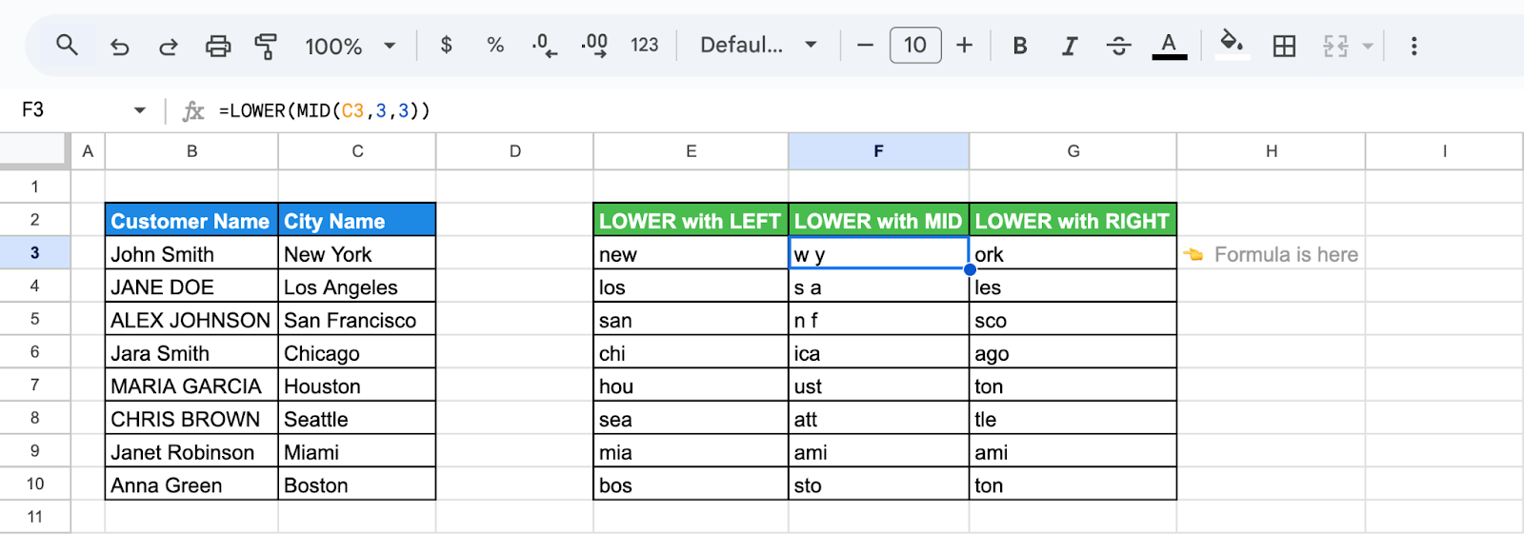Activate the paint format tool
This screenshot has width=1524, height=534.
tap(267, 46)
